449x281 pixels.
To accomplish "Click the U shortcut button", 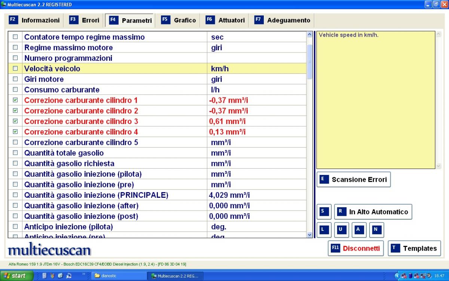I will [341, 230].
